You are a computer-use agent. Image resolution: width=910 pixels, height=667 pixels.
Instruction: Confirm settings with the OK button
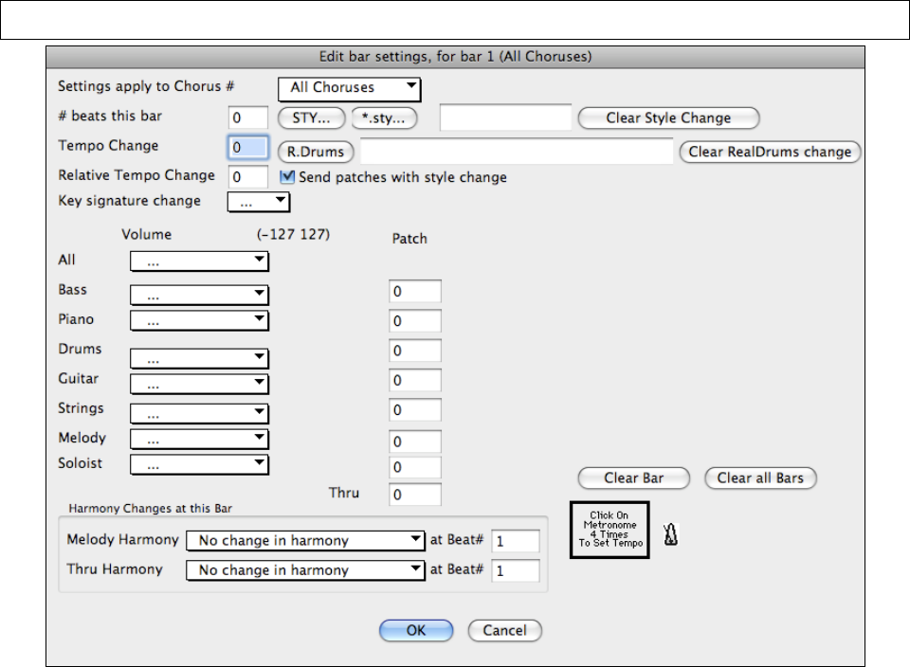[x=416, y=631]
